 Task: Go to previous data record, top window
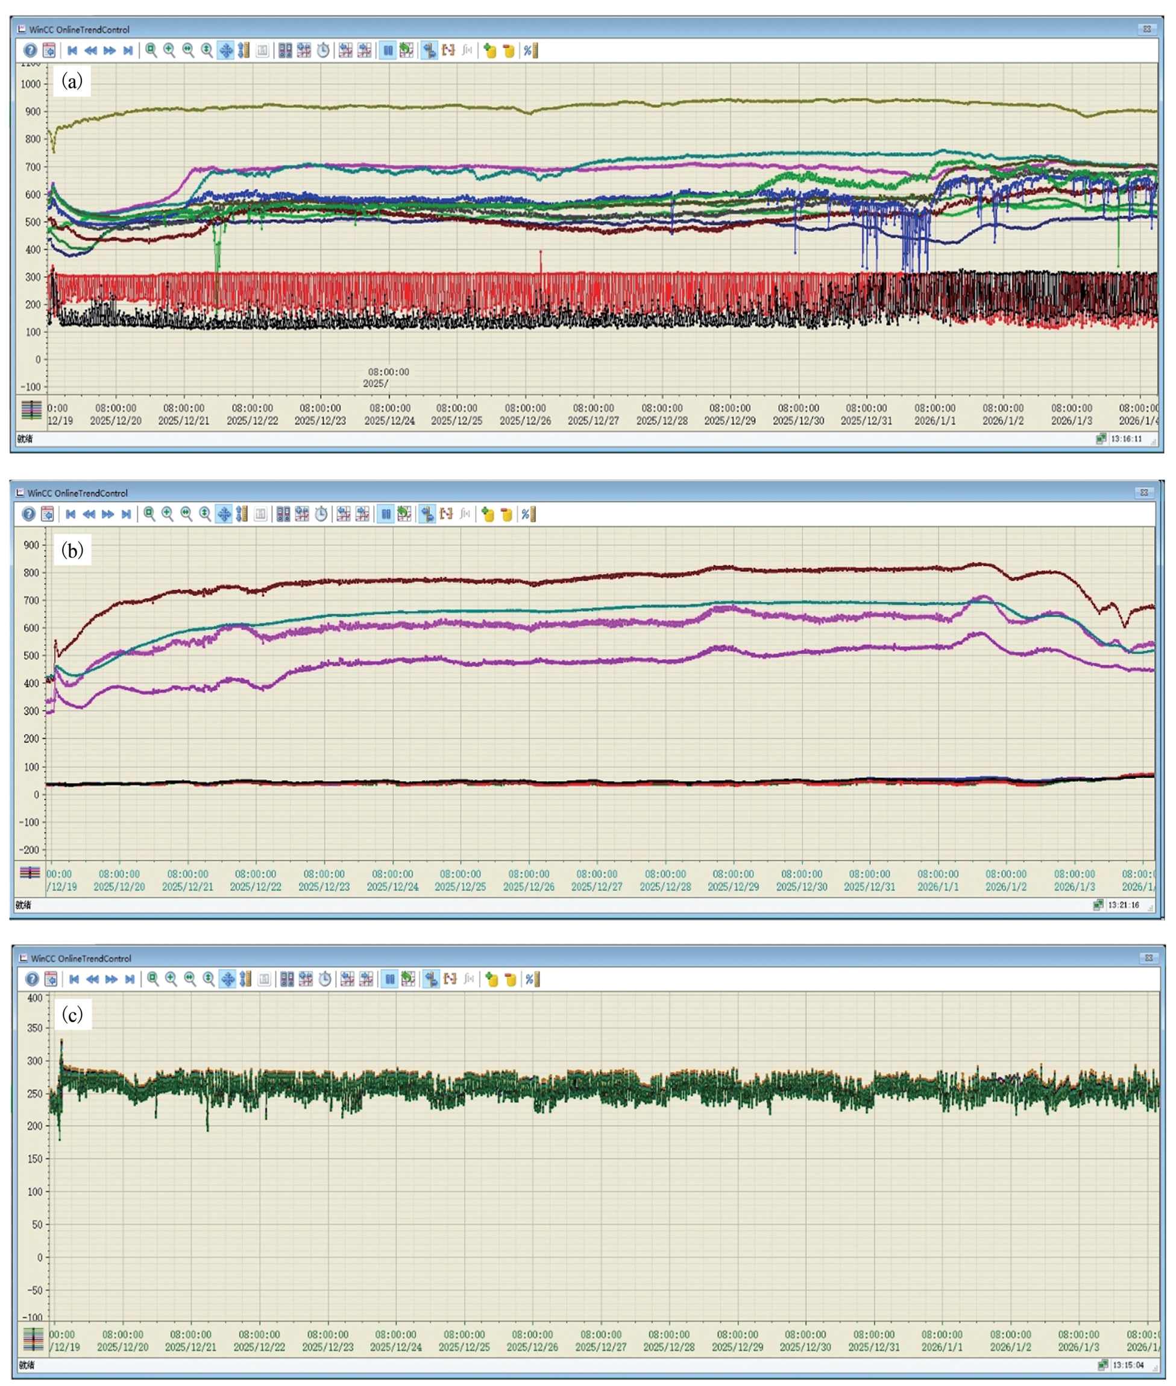point(90,51)
